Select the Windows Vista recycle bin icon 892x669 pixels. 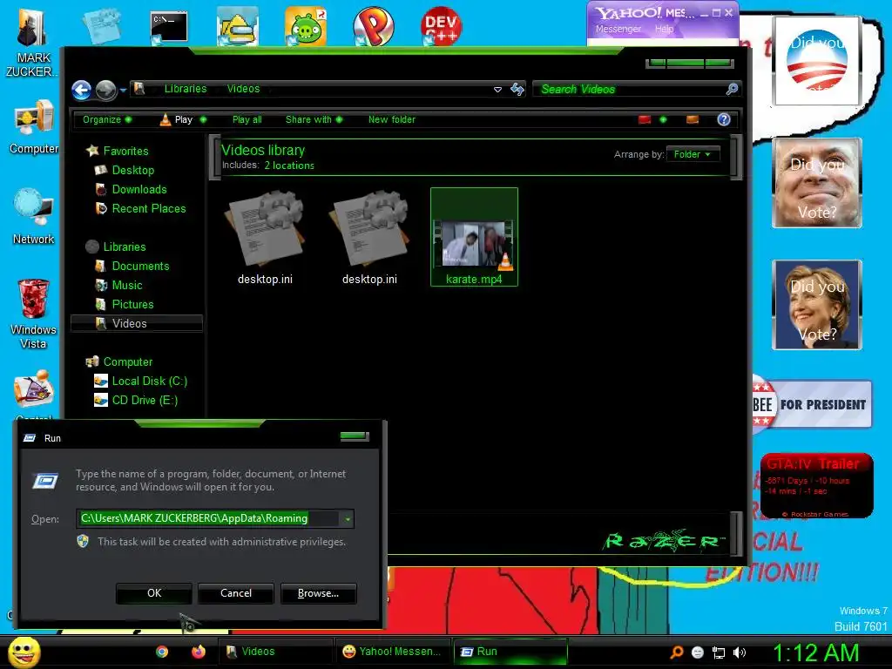click(x=33, y=314)
